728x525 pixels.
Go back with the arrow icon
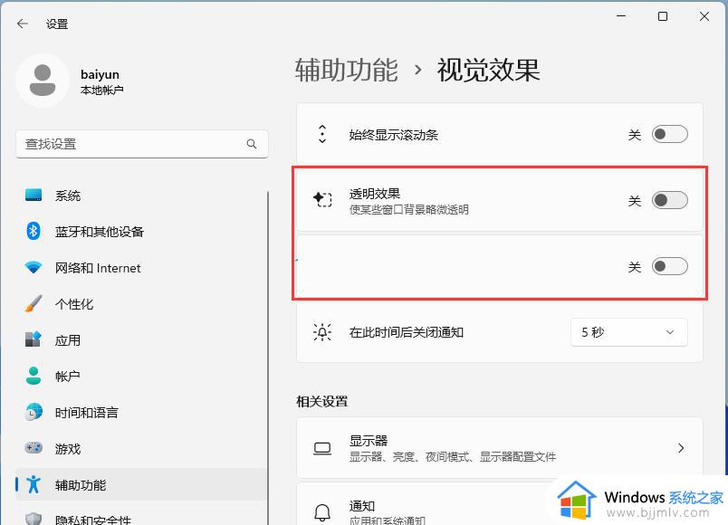(x=23, y=24)
